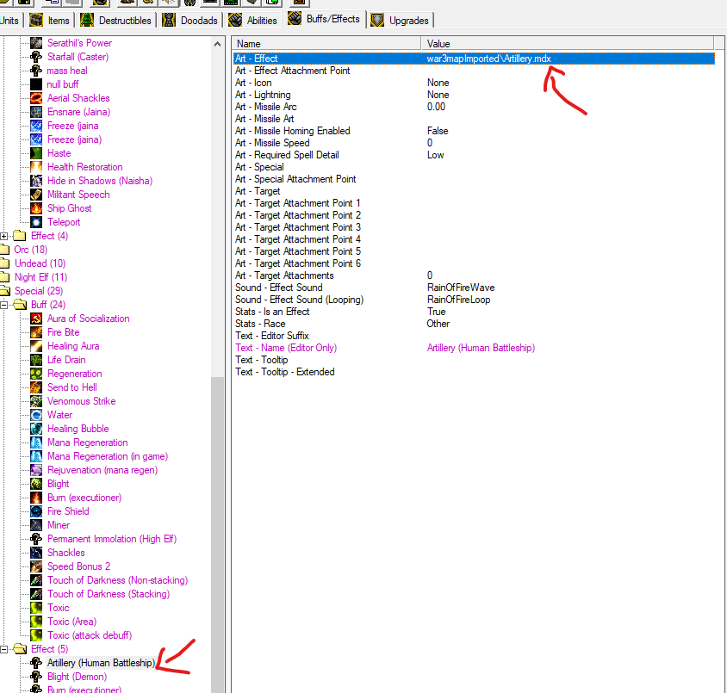This screenshot has width=727, height=693.
Task: Select Touch of Darkness (Stacking)
Action: pos(109,594)
